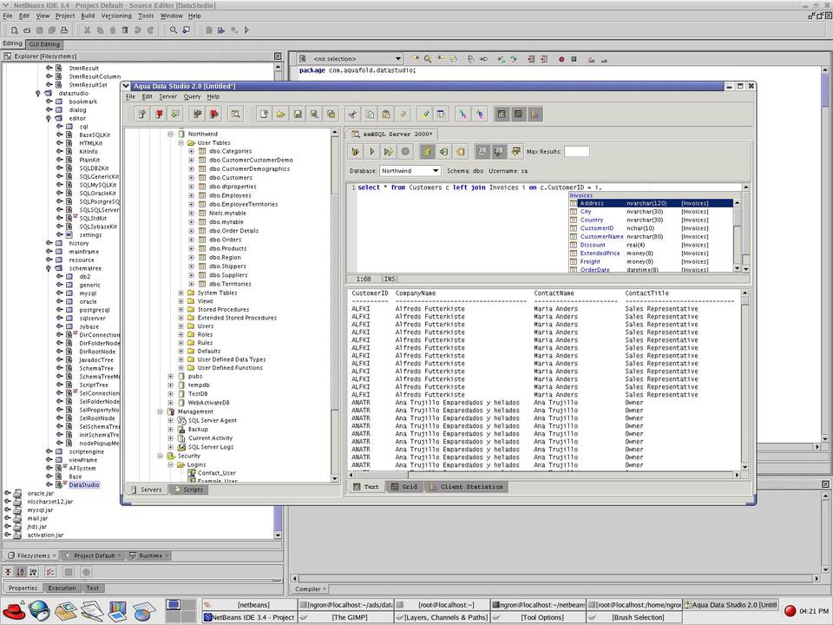Toggle the Text results view tab
This screenshot has height=625, width=833.
tap(365, 487)
